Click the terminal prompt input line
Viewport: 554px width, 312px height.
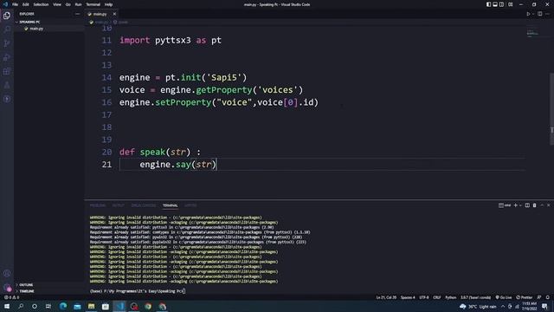pos(138,291)
